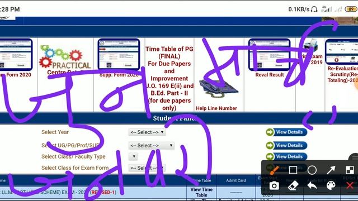Open the Select UG/PG/Prof/SUP dropdown
This screenshot has width=358, height=201.
pos(152,145)
